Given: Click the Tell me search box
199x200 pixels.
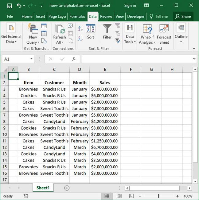Looking at the screenshot, I should click(x=159, y=16).
